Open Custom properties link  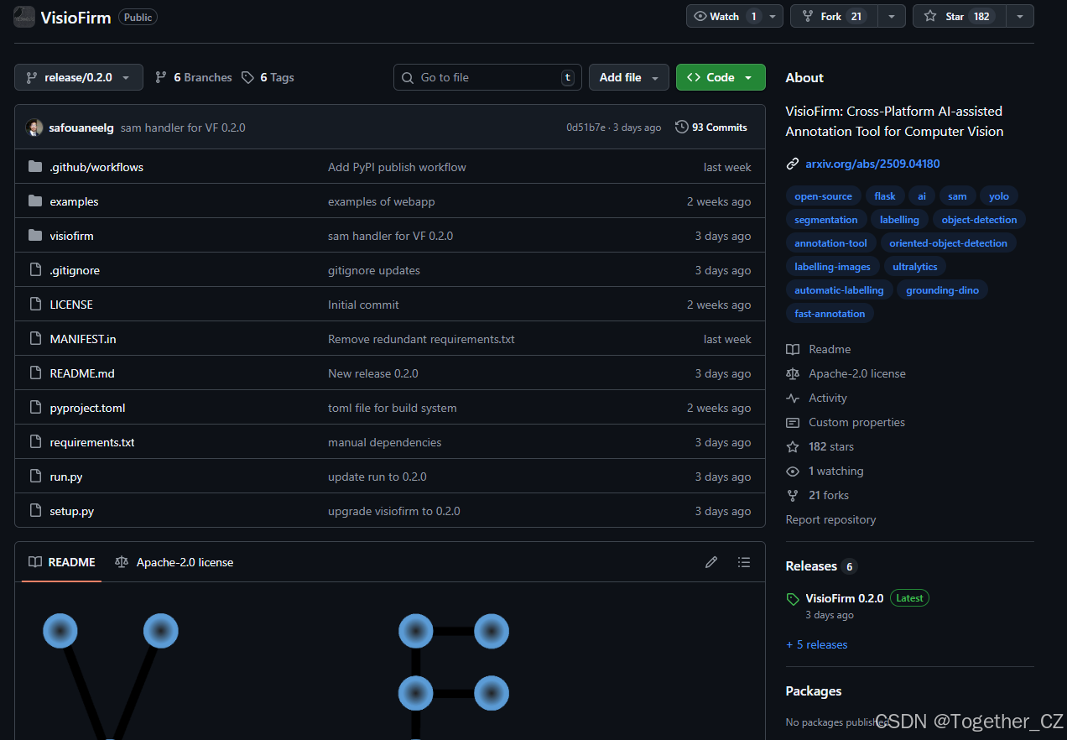[x=846, y=422]
